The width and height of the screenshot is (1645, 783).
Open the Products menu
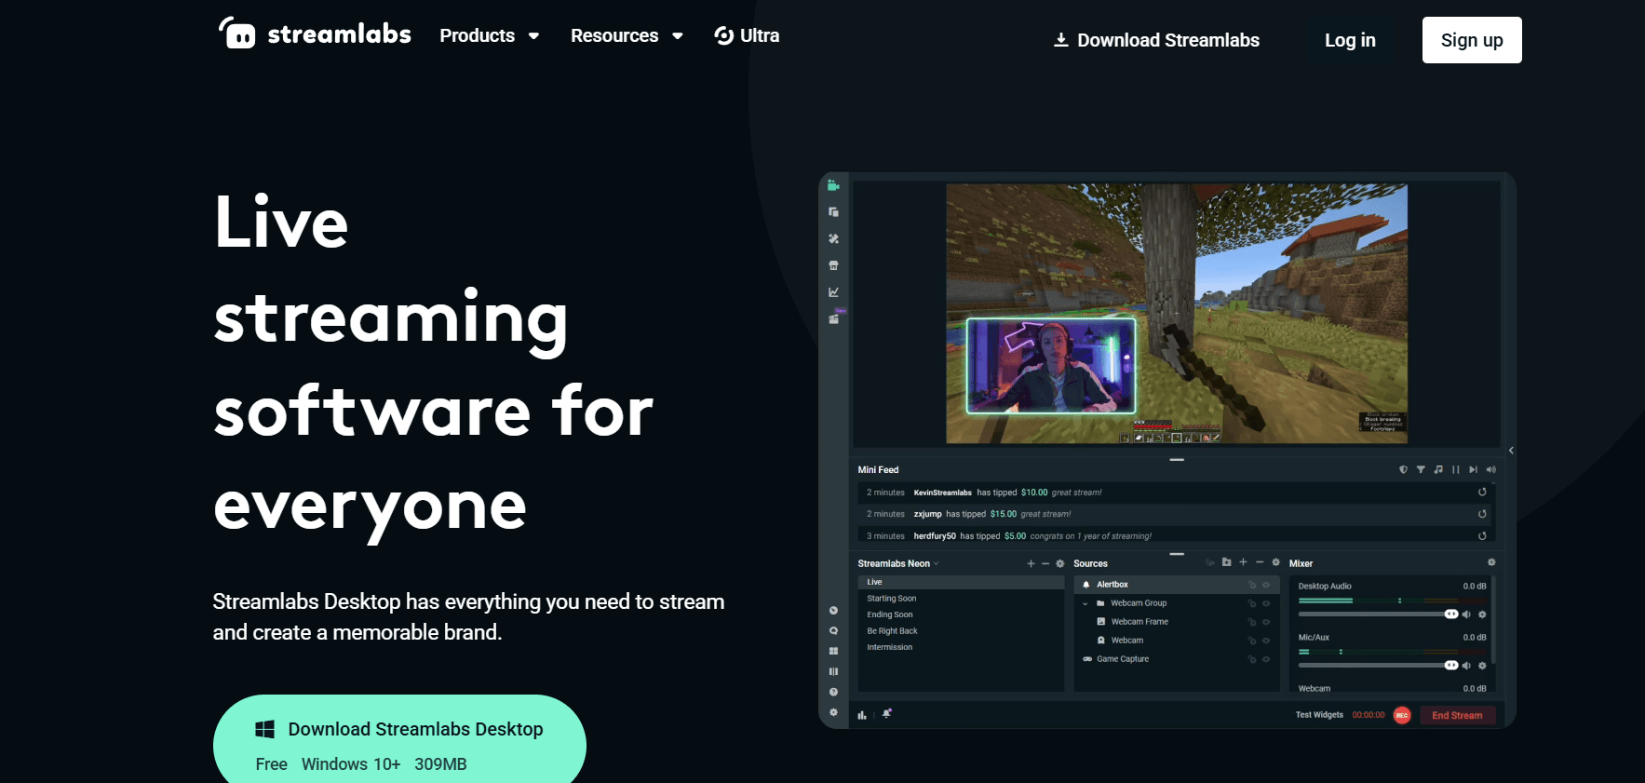490,35
